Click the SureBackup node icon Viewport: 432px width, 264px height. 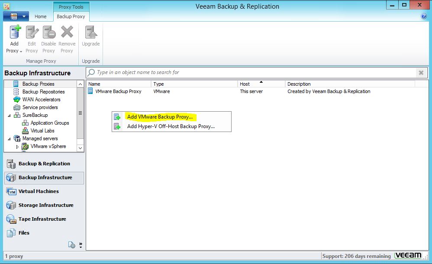[17, 115]
